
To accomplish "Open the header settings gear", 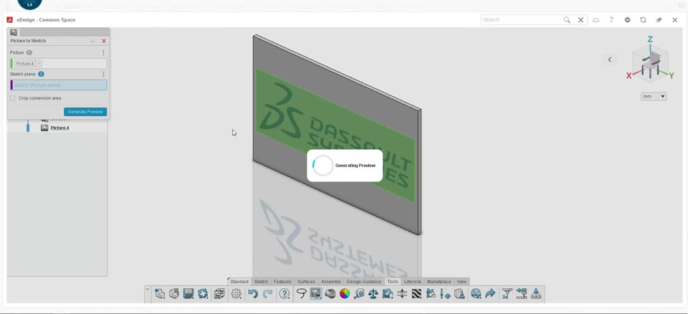I will point(628,20).
